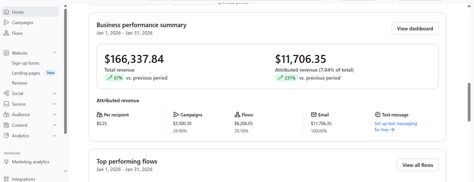Click the Per recipient people icon
Screen dimensions: 474x182
(100, 115)
